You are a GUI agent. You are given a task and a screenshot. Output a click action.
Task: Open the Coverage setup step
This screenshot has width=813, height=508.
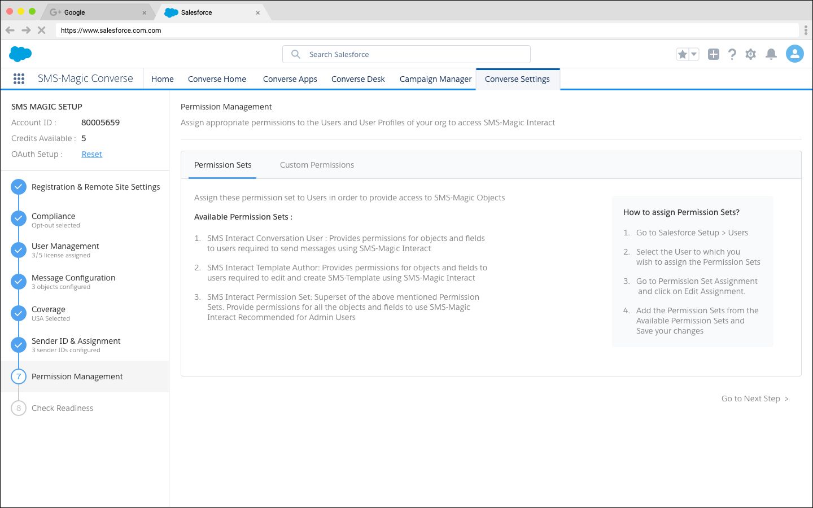49,309
